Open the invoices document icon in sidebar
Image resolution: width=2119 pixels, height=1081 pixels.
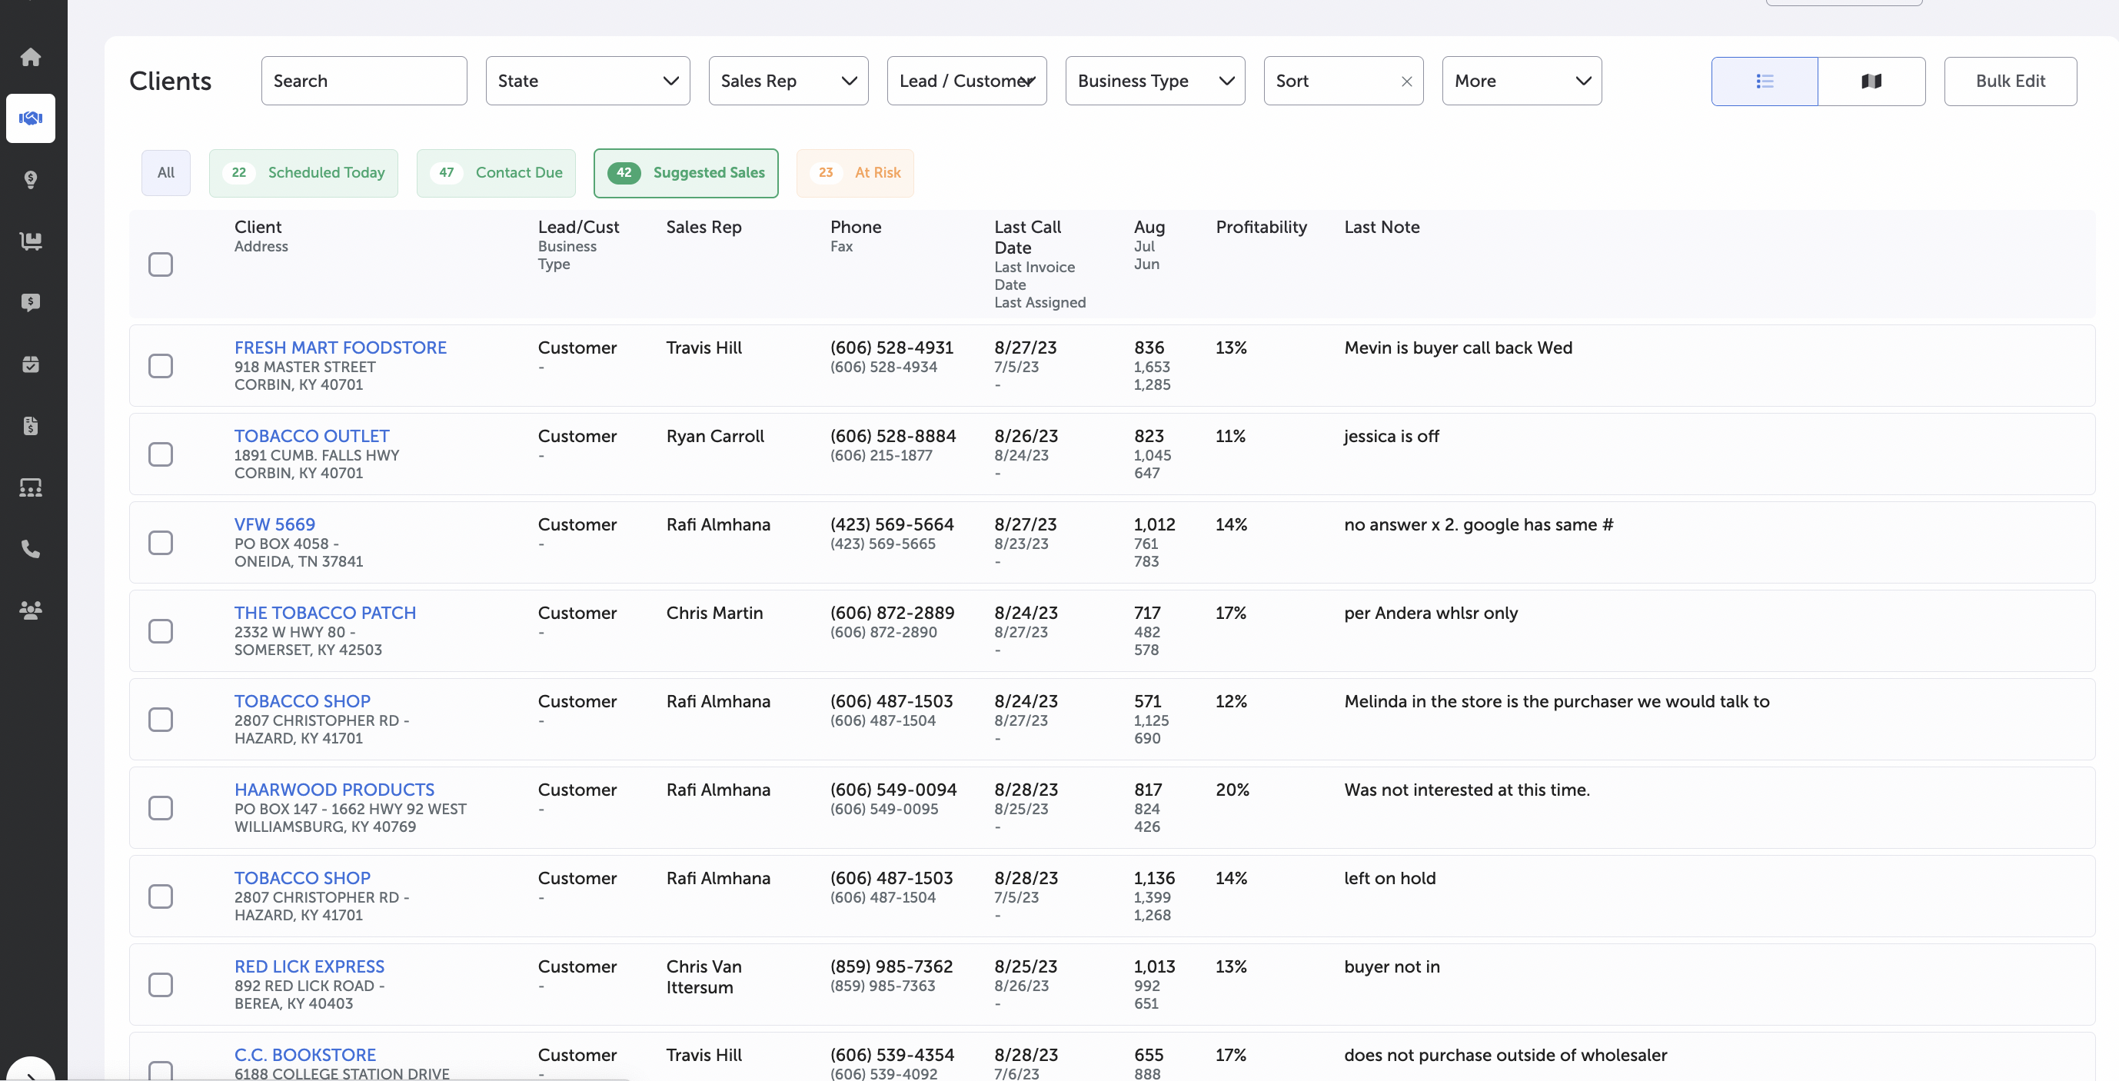click(31, 425)
